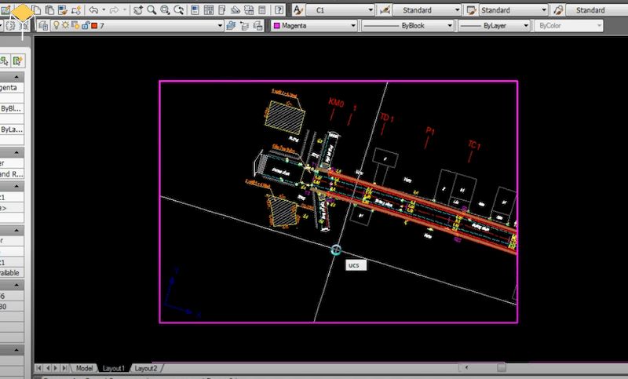Viewport: 628px width, 379px height.
Task: Click the P1 label in the drawing
Action: [x=430, y=131]
